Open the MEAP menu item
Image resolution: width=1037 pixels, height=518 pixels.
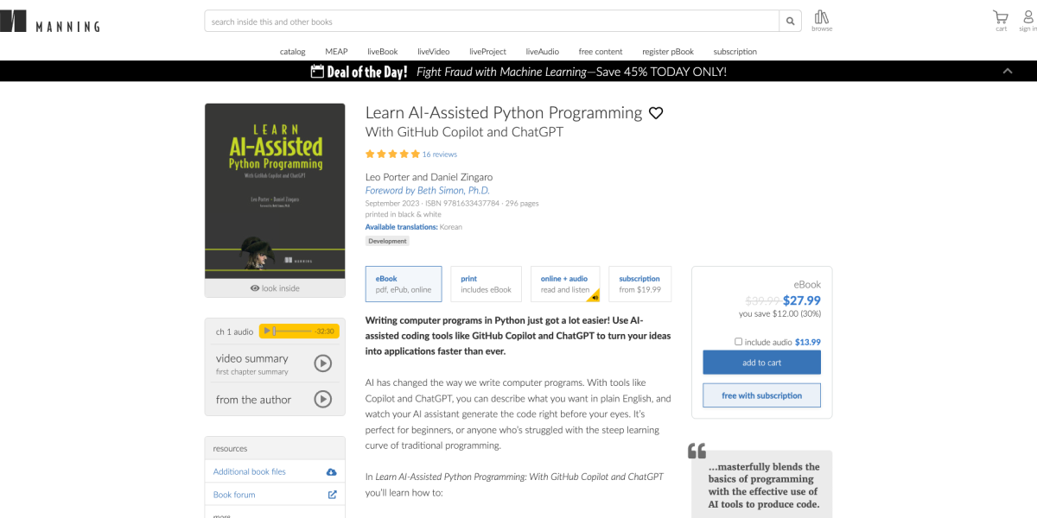click(x=336, y=52)
